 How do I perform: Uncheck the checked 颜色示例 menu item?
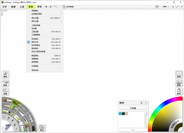[x=45, y=42]
